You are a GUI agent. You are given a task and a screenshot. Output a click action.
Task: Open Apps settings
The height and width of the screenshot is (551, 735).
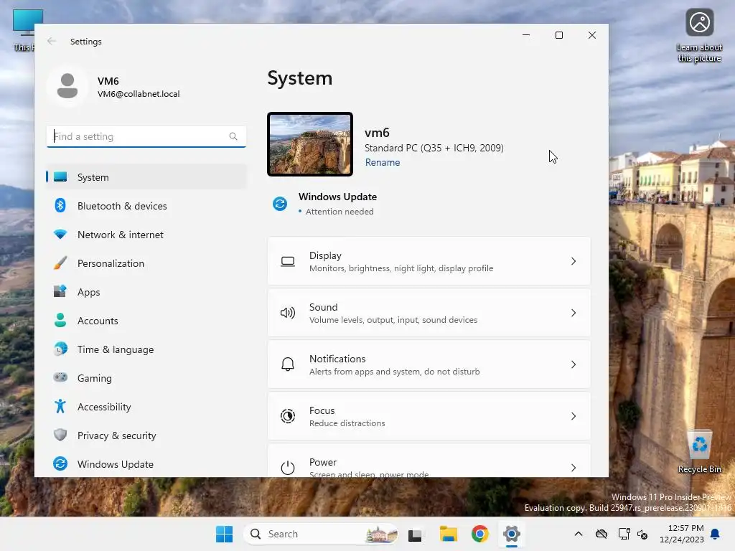click(146, 291)
